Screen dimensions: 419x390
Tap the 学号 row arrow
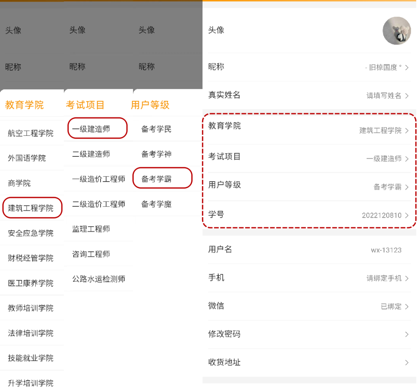pos(407,215)
